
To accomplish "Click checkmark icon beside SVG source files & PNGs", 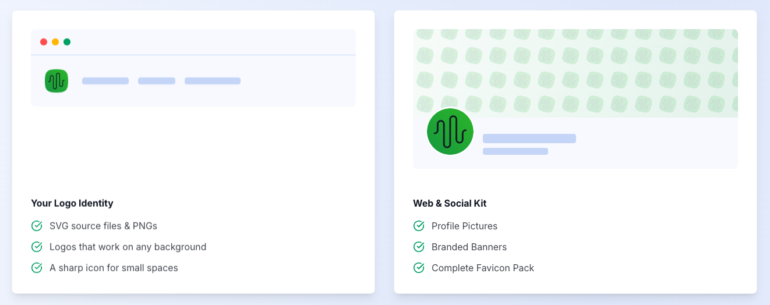I will click(37, 226).
